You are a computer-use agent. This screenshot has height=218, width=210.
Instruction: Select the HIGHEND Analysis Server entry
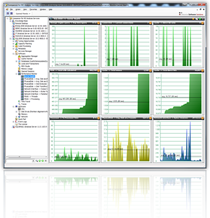[x=31, y=31]
